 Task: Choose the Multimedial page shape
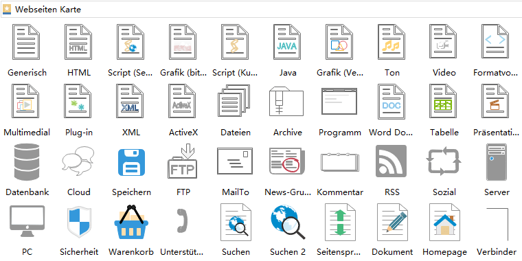pyautogui.click(x=26, y=101)
